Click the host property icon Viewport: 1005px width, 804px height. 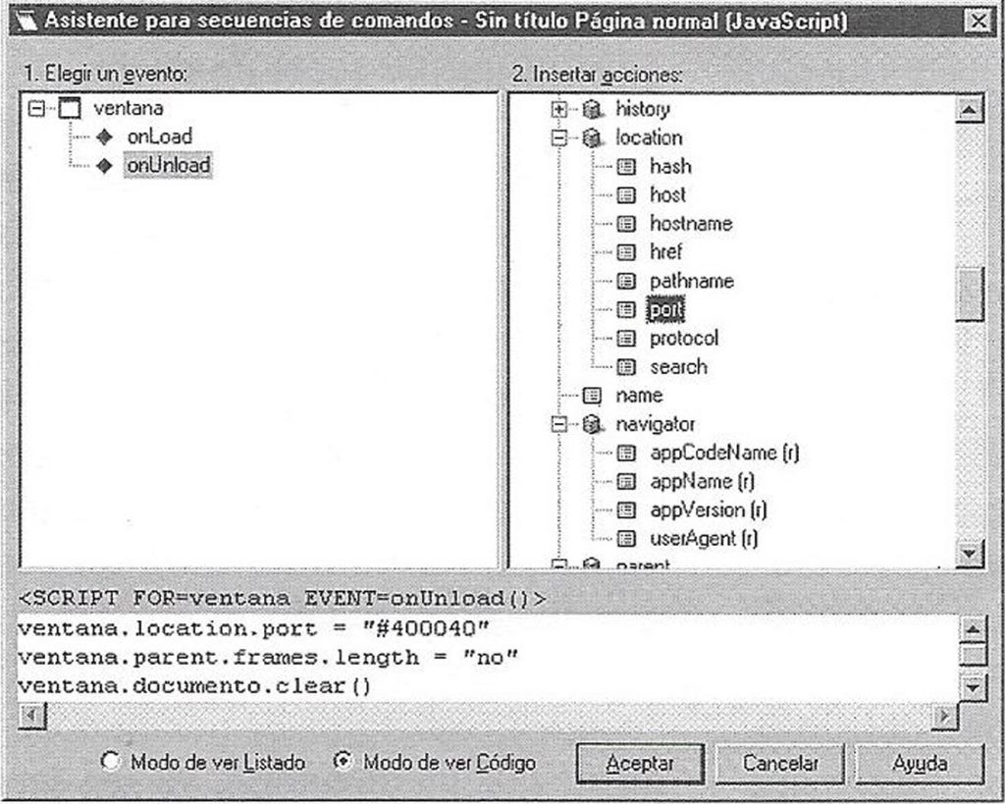pos(626,195)
